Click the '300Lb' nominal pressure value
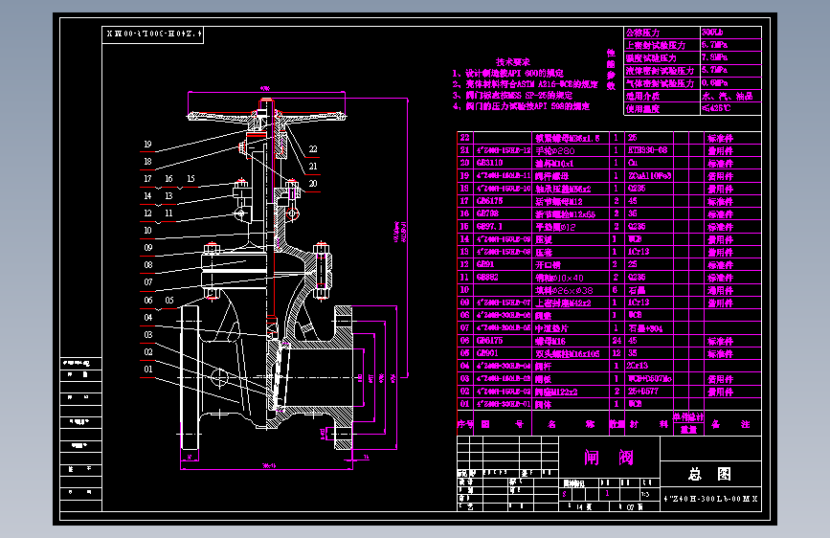This screenshot has width=830, height=538. coord(712,33)
